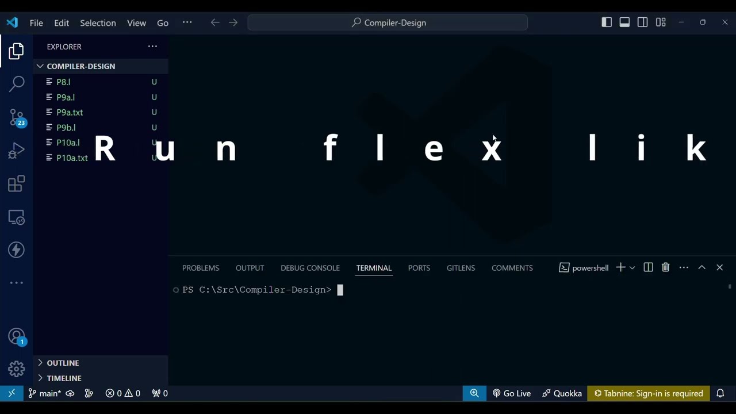Select the powershell terminal label
This screenshot has width=736, height=414.
coord(584,268)
